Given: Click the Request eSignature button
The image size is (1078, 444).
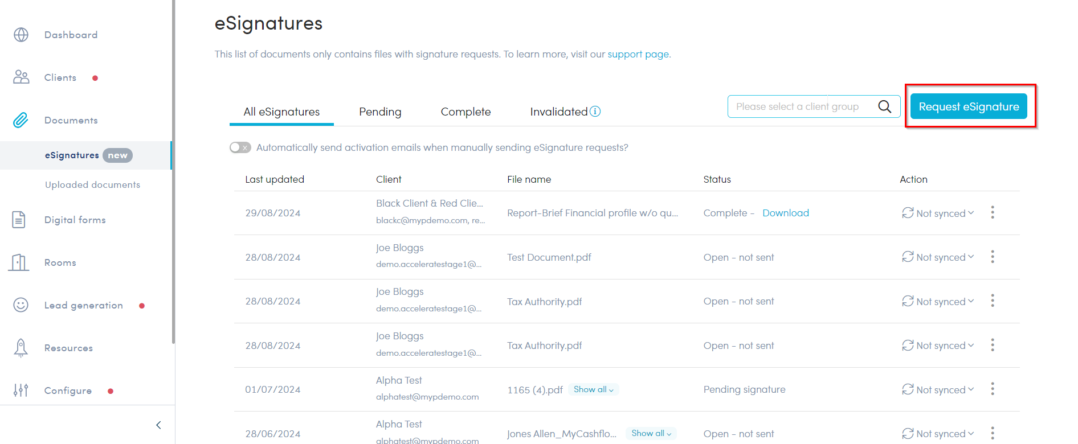Looking at the screenshot, I should 969,106.
